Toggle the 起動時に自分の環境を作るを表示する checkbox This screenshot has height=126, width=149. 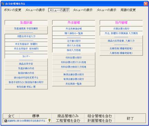tap(6, 121)
